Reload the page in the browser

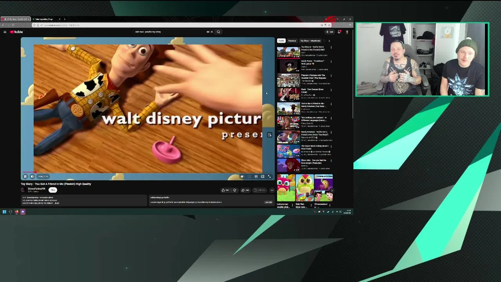pos(13,25)
